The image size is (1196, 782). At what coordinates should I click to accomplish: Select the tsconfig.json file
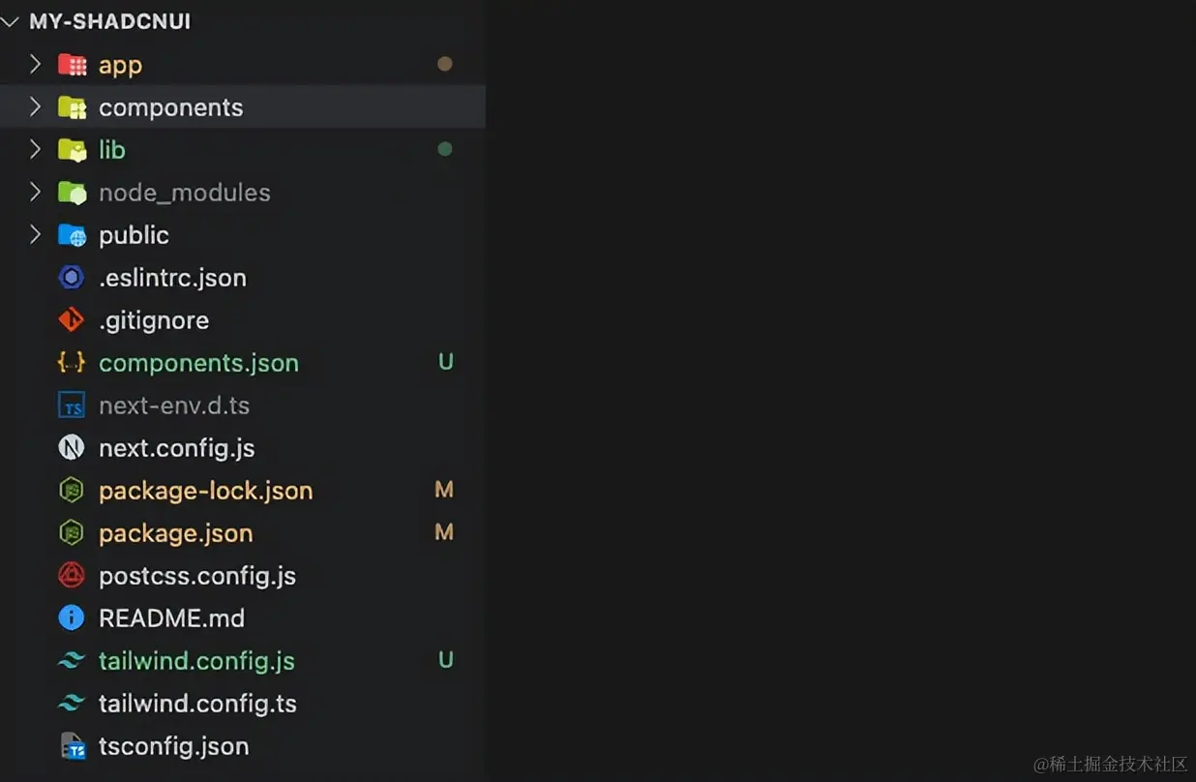pyautogui.click(x=173, y=746)
